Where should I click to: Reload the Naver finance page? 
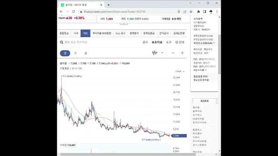(x=73, y=12)
